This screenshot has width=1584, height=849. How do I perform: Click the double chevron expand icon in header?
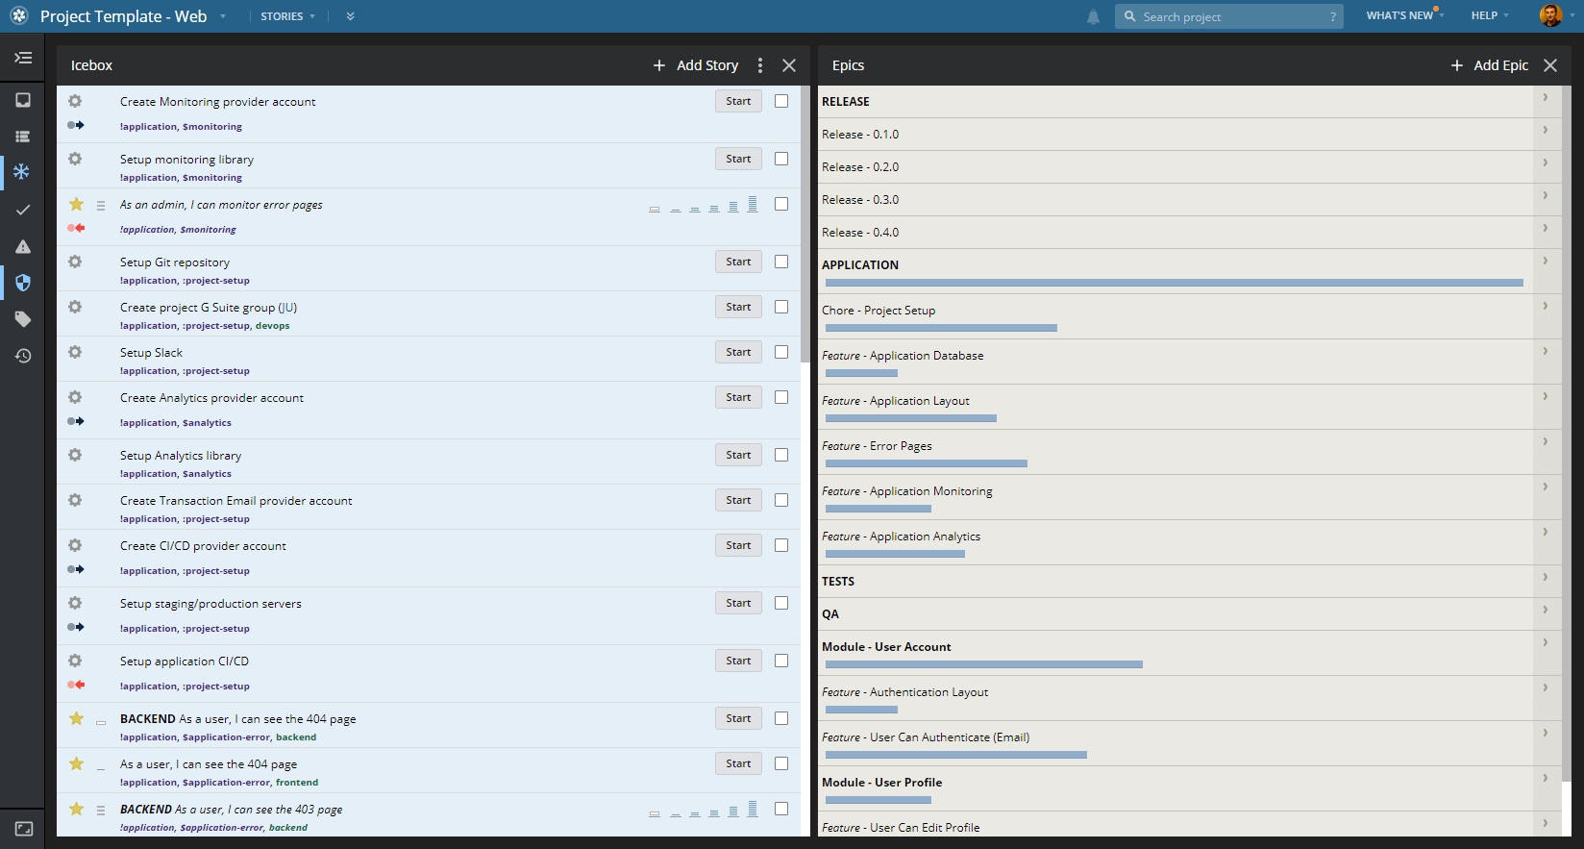pos(350,16)
